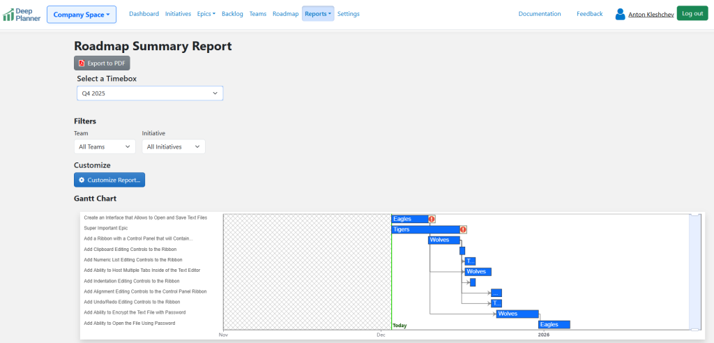Open the Reports menu
This screenshot has height=343, width=714.
317,14
